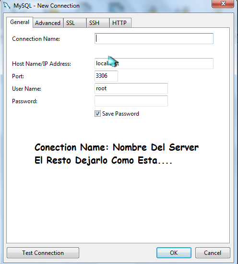
Task: Confirm the dialog with OK
Action: (174, 252)
